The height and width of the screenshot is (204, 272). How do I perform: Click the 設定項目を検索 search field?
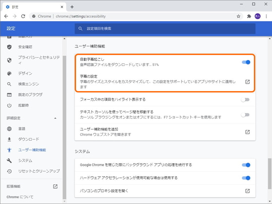[165, 29]
